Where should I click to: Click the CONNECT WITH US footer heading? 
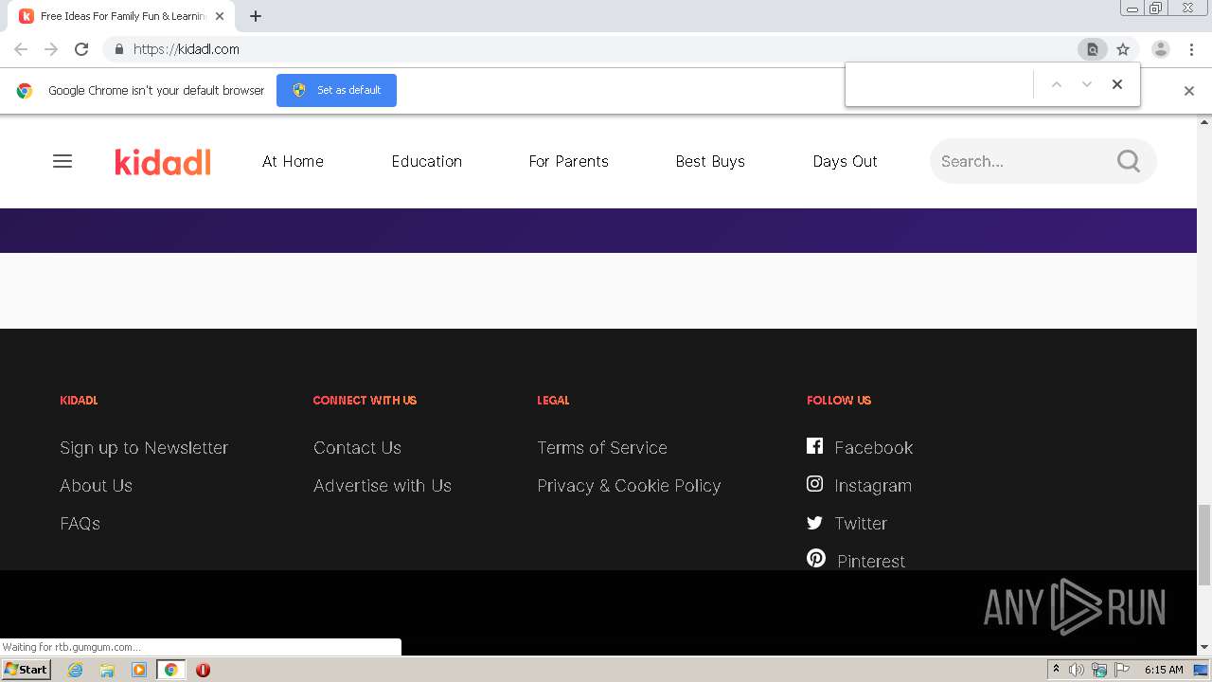[x=365, y=400]
